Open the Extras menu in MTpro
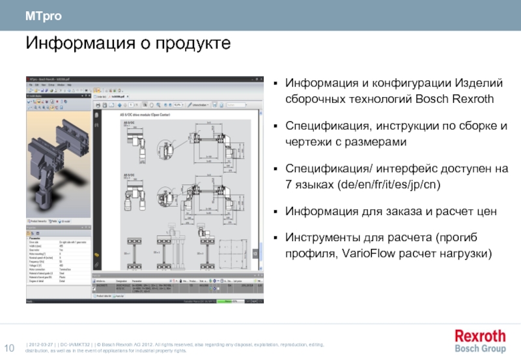This screenshot has height=361, width=521. click(51, 85)
